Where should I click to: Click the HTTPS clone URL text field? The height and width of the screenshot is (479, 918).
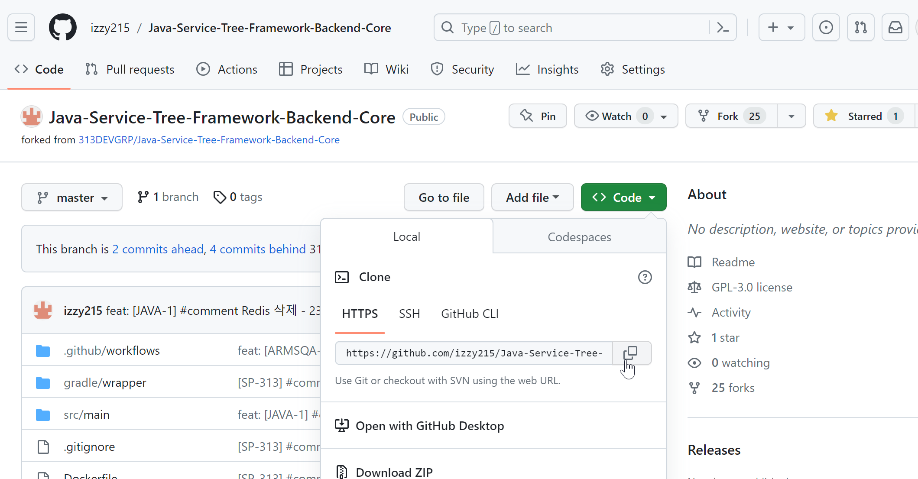(474, 353)
